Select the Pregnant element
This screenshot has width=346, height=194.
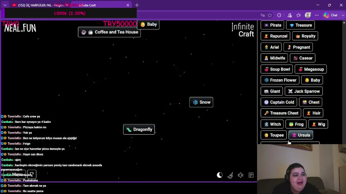point(298,47)
